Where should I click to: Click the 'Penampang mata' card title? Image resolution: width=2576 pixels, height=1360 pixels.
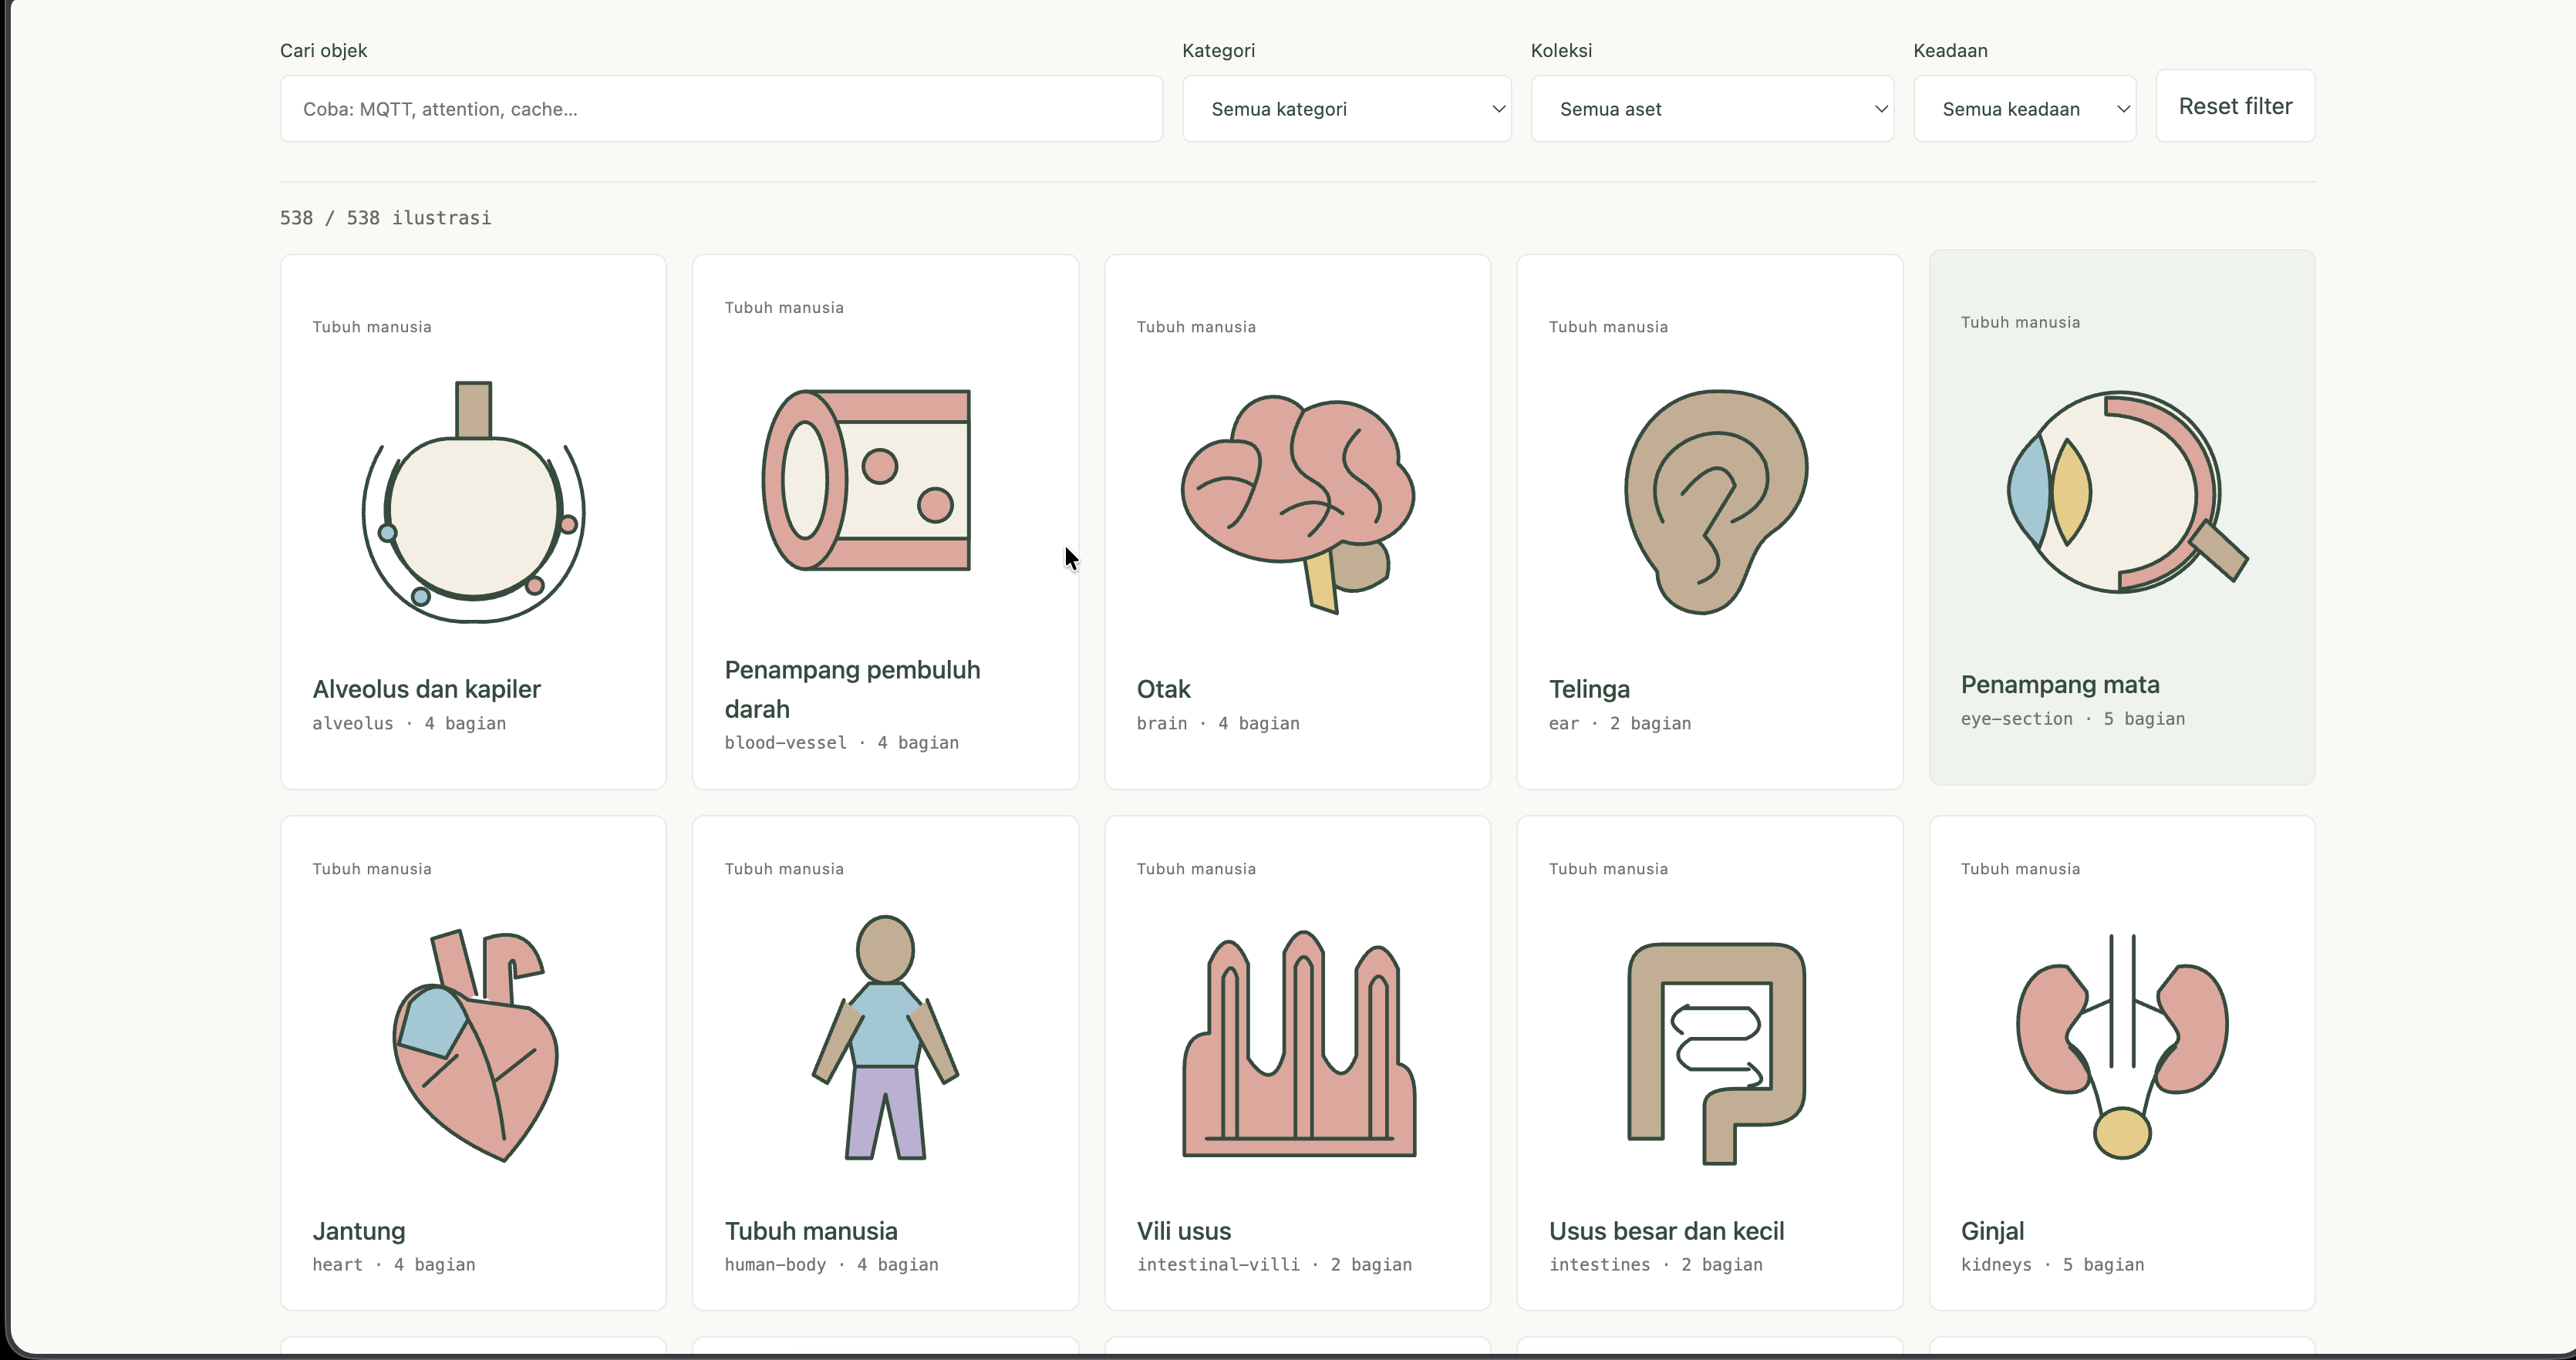coord(2060,685)
